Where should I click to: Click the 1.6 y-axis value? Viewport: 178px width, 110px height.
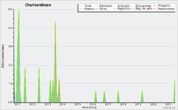click(10, 84)
